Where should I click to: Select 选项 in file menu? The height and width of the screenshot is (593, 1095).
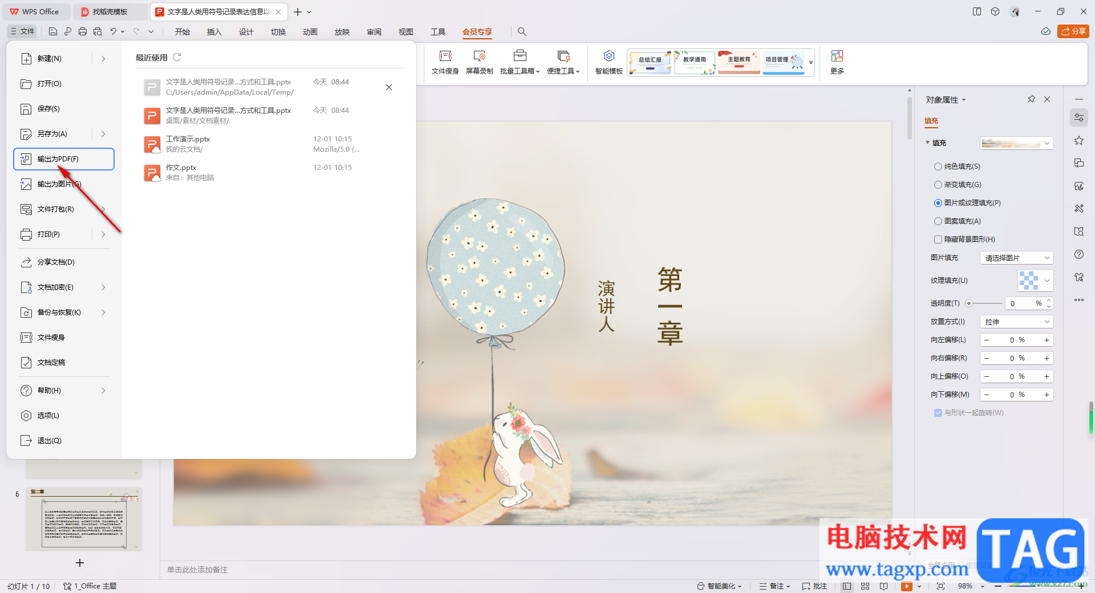[x=64, y=416]
